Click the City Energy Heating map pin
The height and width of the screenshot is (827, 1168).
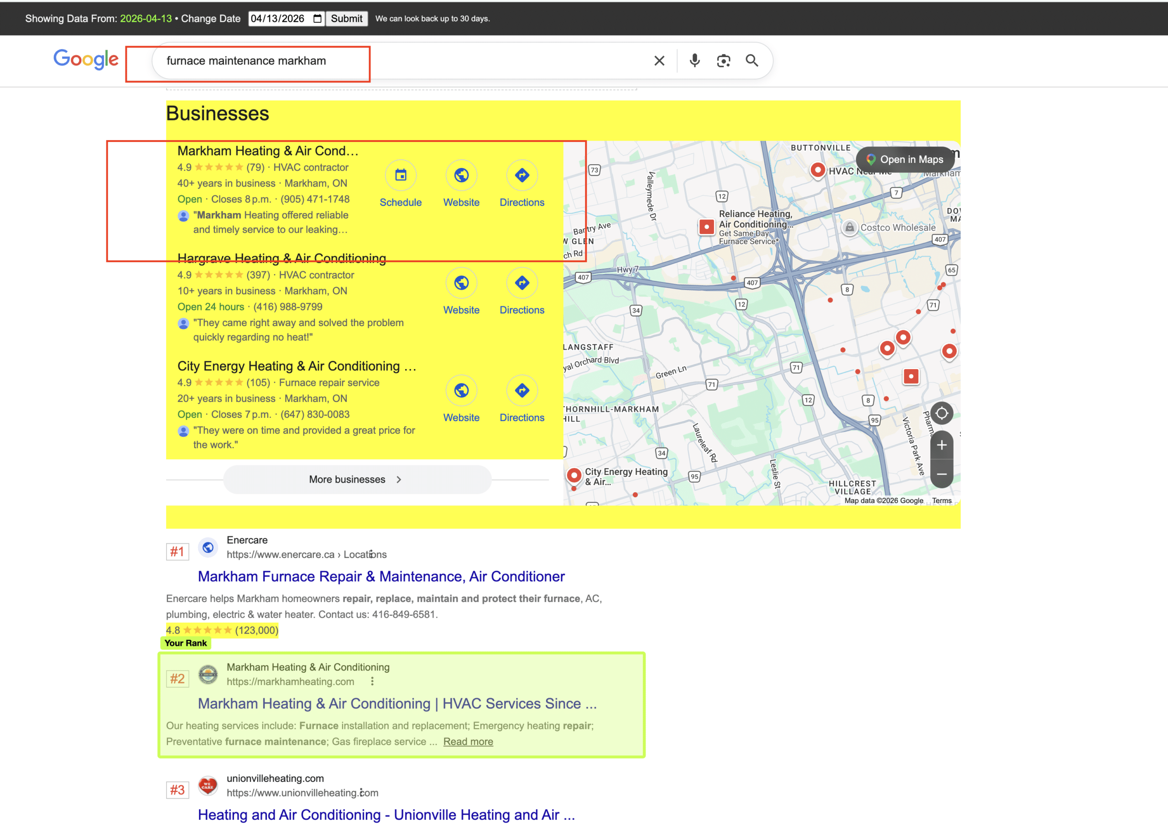[574, 476]
